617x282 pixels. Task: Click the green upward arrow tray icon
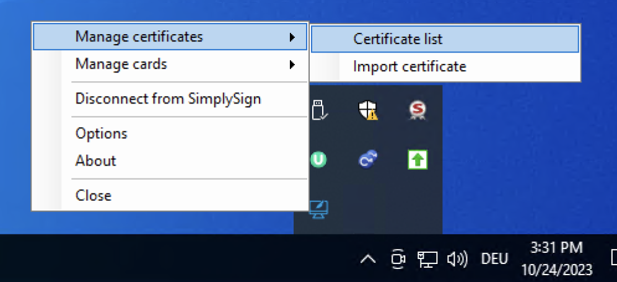pyautogui.click(x=418, y=159)
